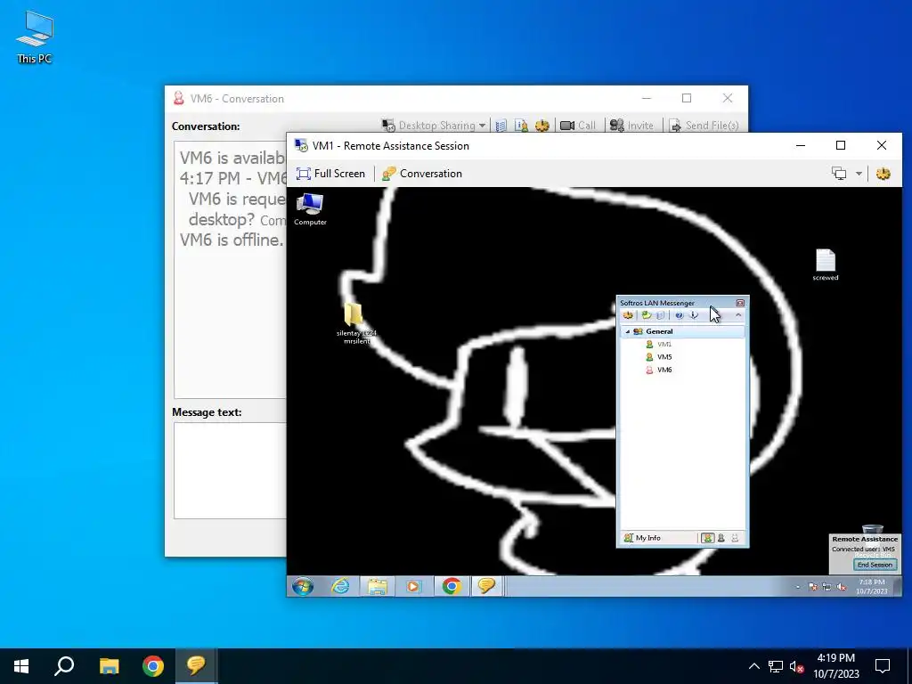
Task: Maximize the VM6 Conversation window
Action: tap(687, 98)
